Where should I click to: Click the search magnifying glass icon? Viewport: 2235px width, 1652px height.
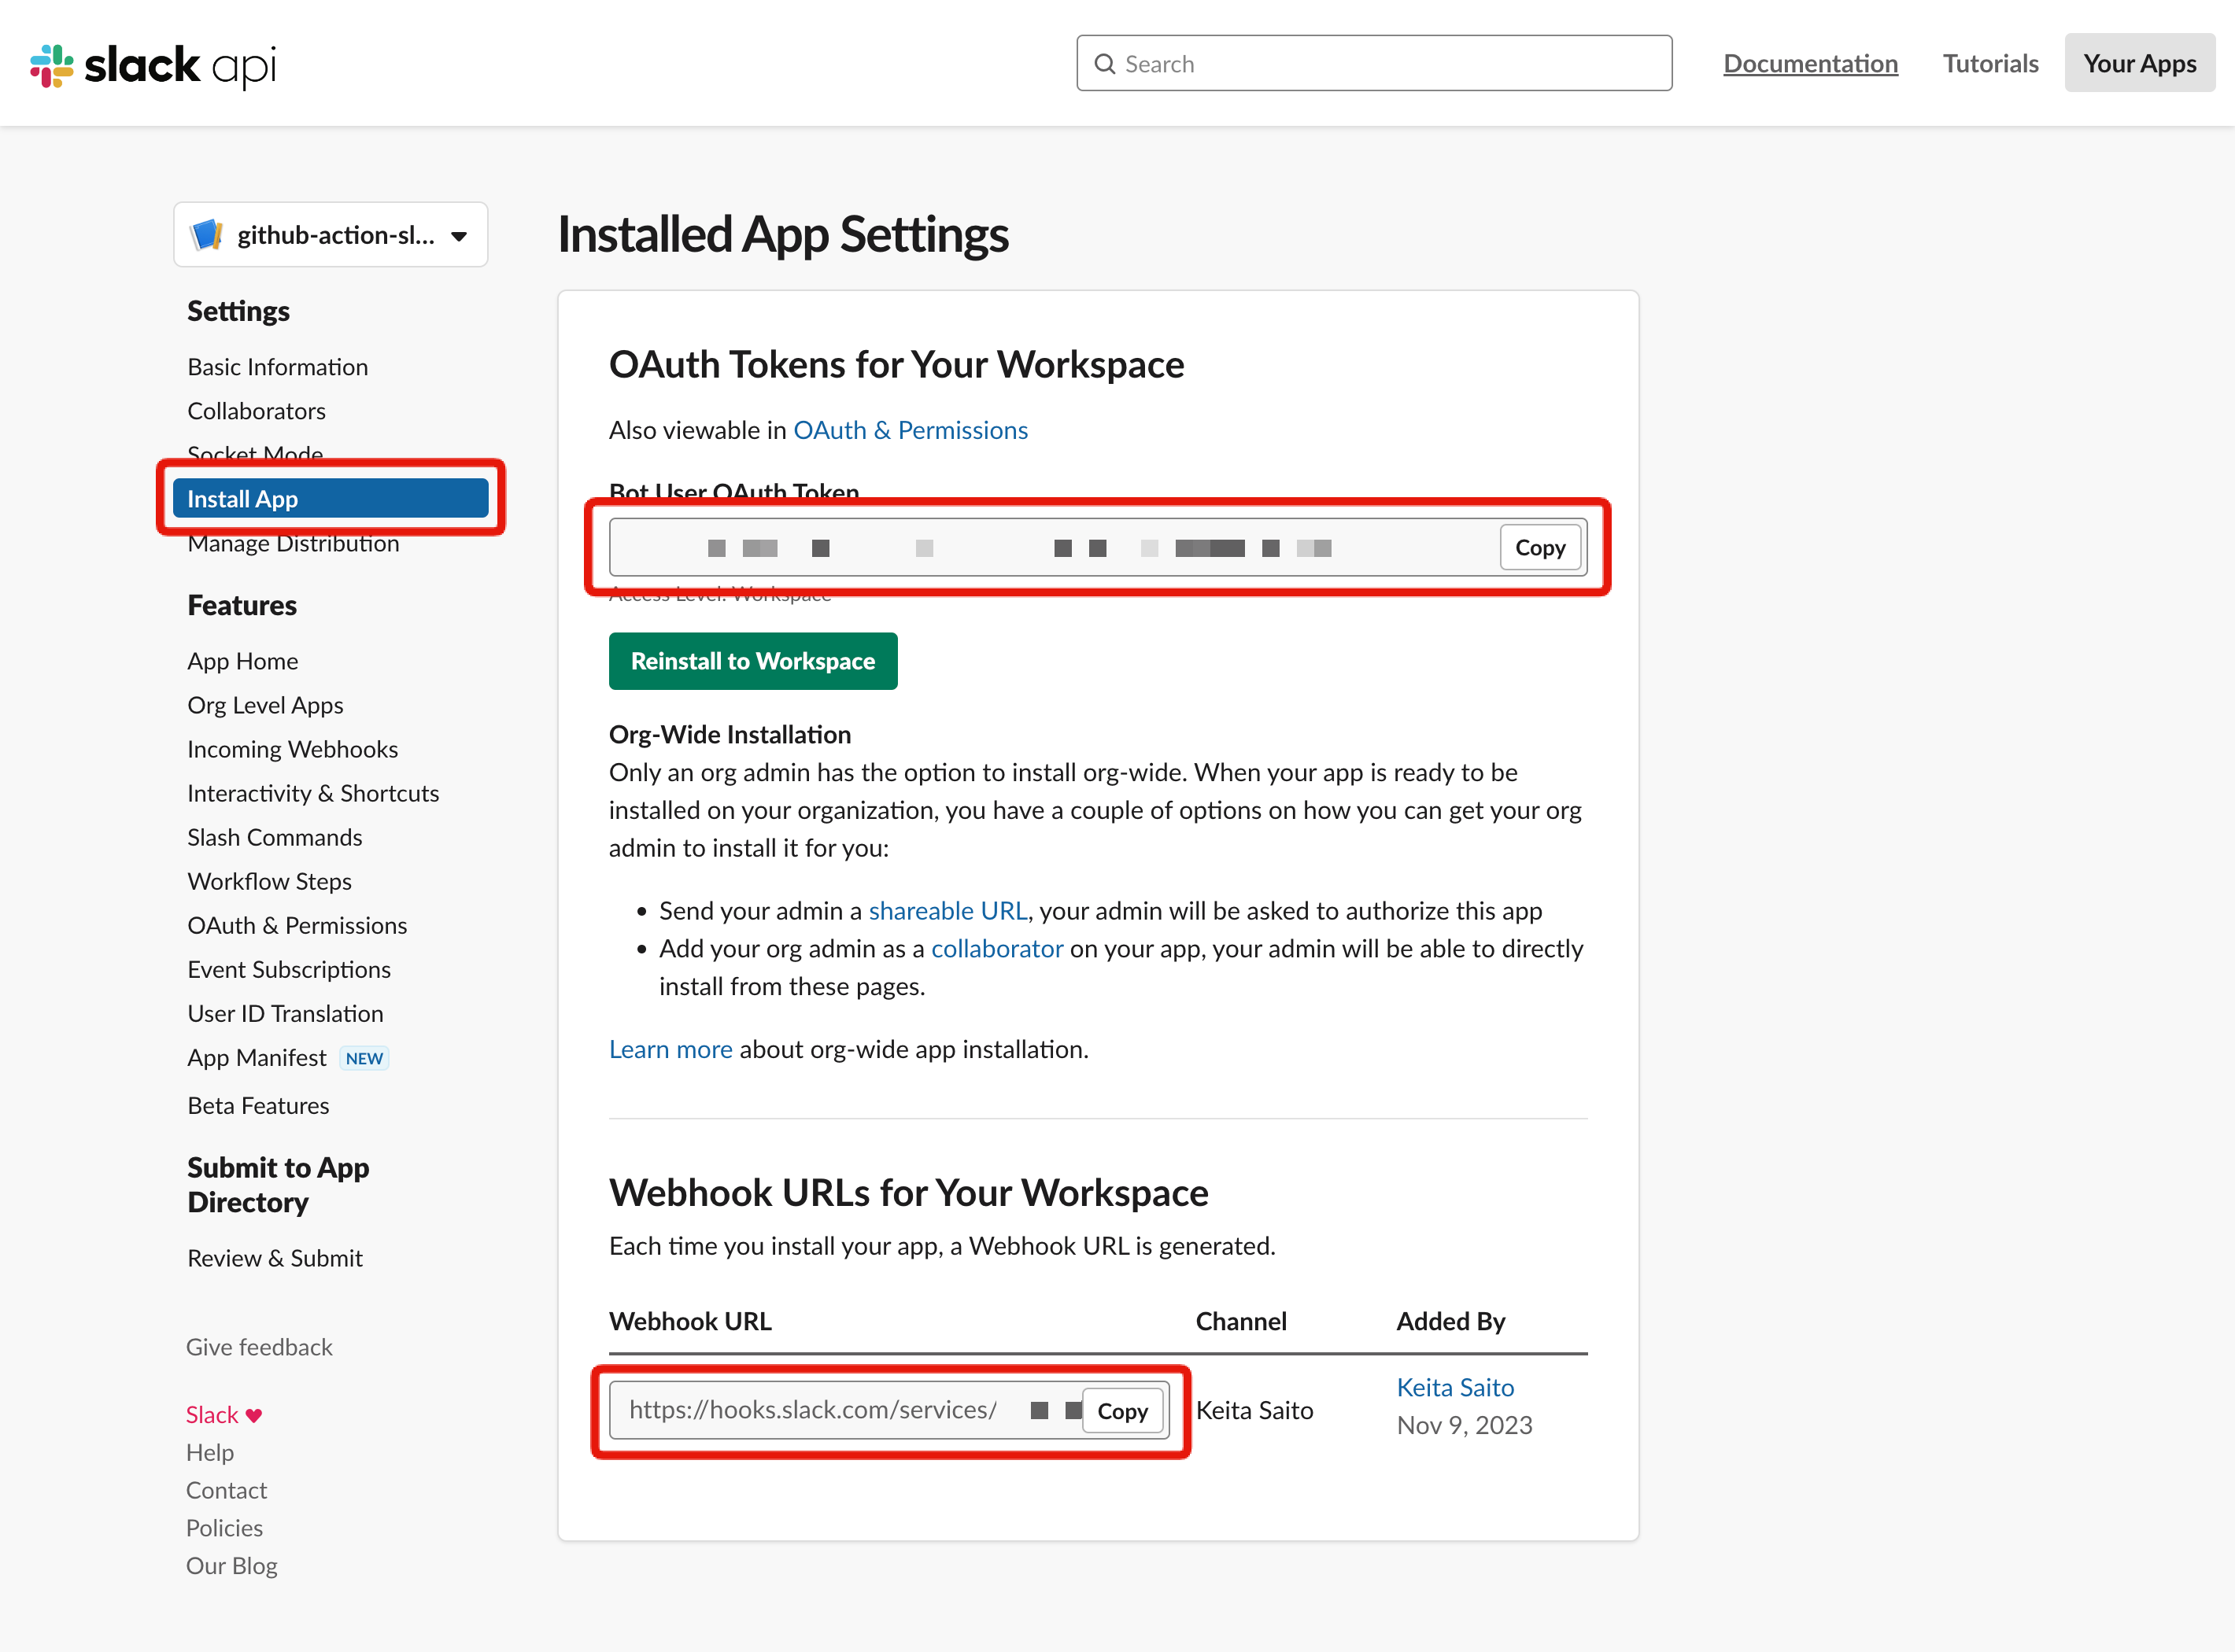click(x=1106, y=63)
